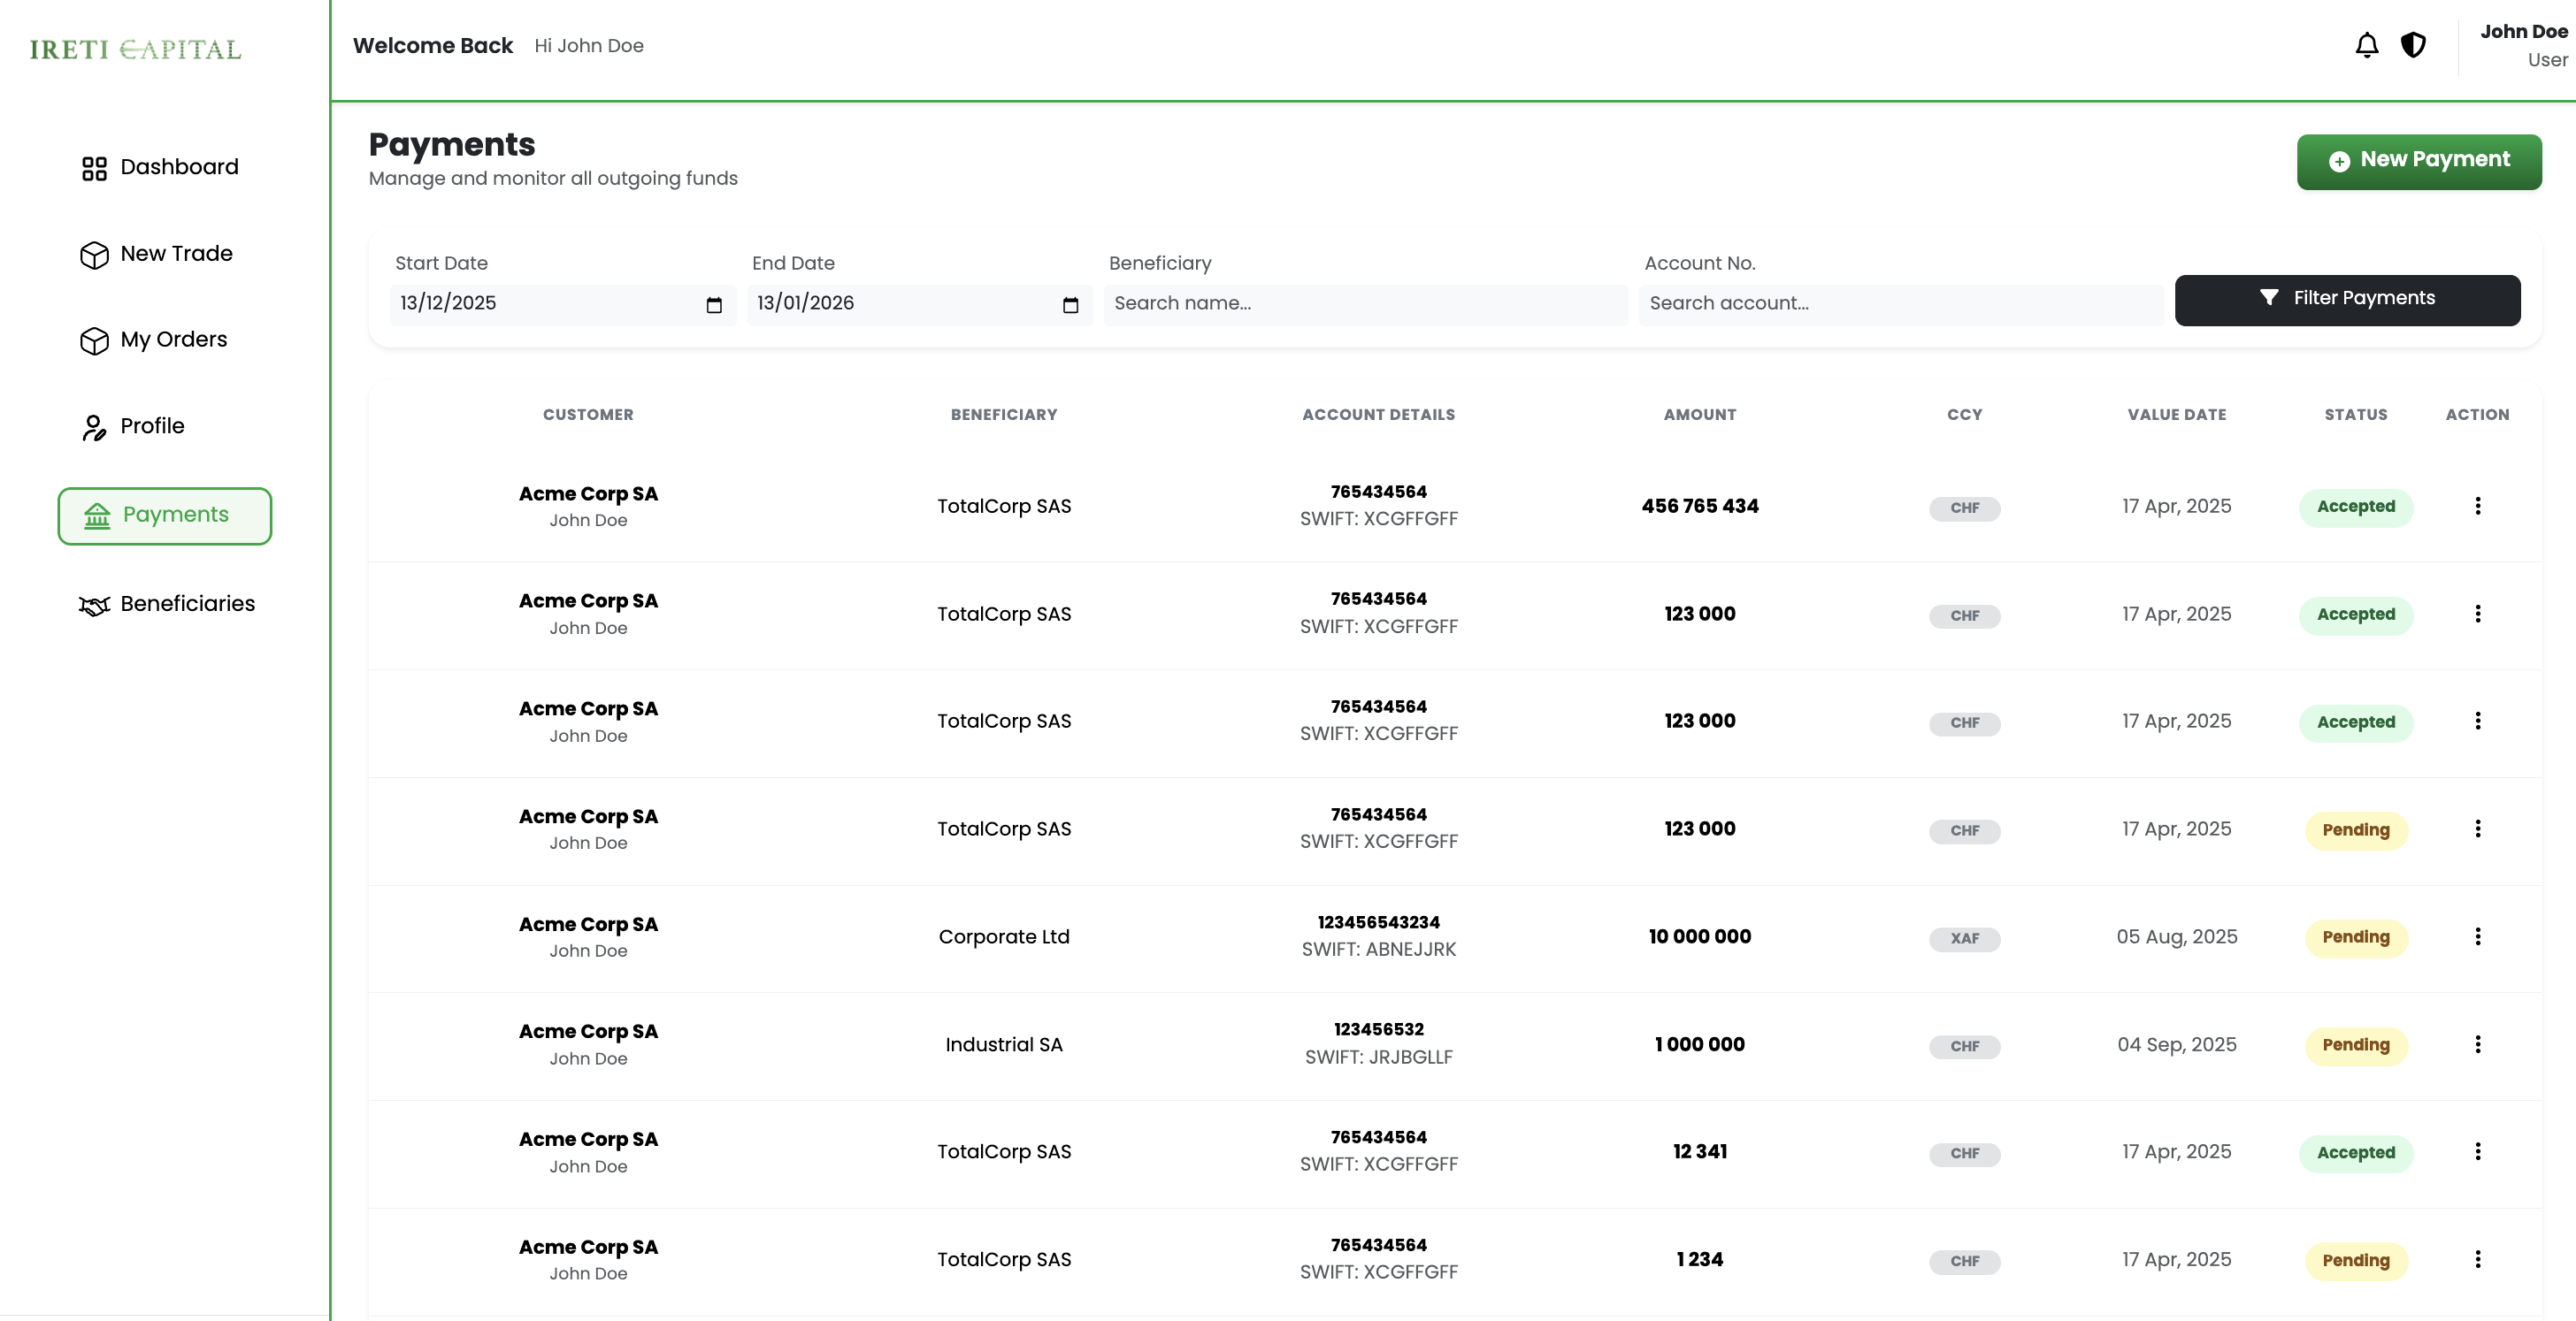This screenshot has height=1321, width=2576.
Task: Click the plus icon on New Payment
Action: 2340,161
